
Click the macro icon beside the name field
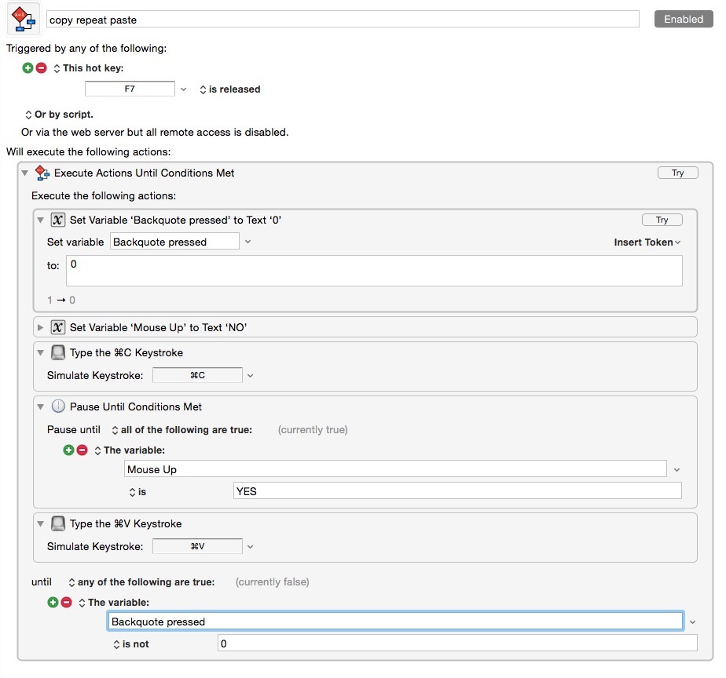(23, 19)
